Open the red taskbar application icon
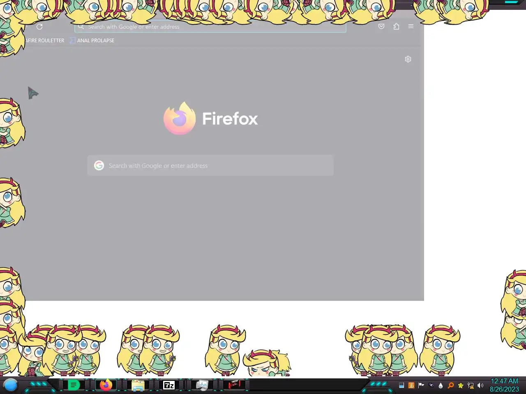526x394 pixels. tap(234, 385)
